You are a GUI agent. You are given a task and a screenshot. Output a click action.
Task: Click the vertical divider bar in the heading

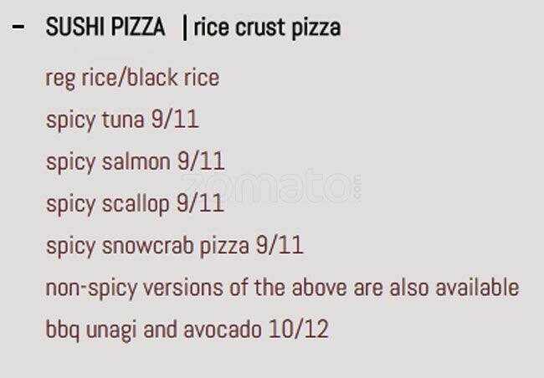tap(184, 28)
